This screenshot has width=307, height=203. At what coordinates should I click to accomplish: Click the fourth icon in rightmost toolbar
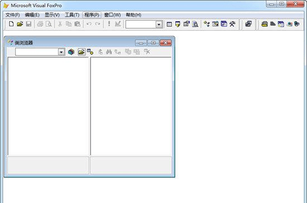point(289,24)
